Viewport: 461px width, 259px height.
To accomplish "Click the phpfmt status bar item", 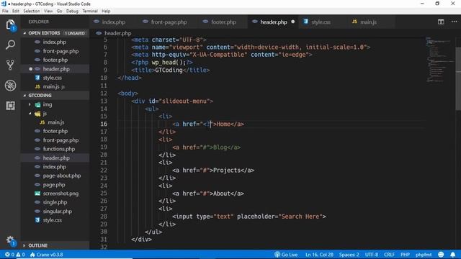I will [x=424, y=255].
